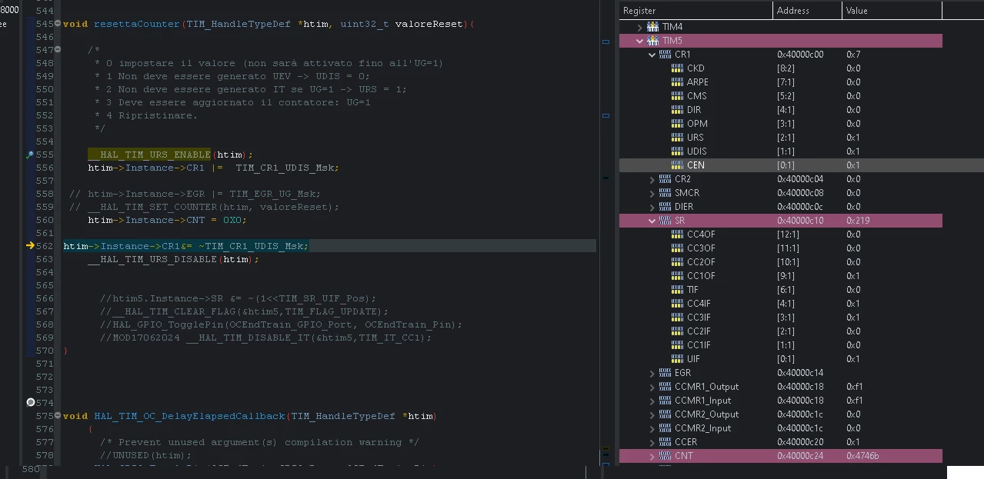Screen dimensions: 984x479
Task: Click the HAL_TIM_OC_DelayElapsedCallback function name
Action: (x=189, y=416)
